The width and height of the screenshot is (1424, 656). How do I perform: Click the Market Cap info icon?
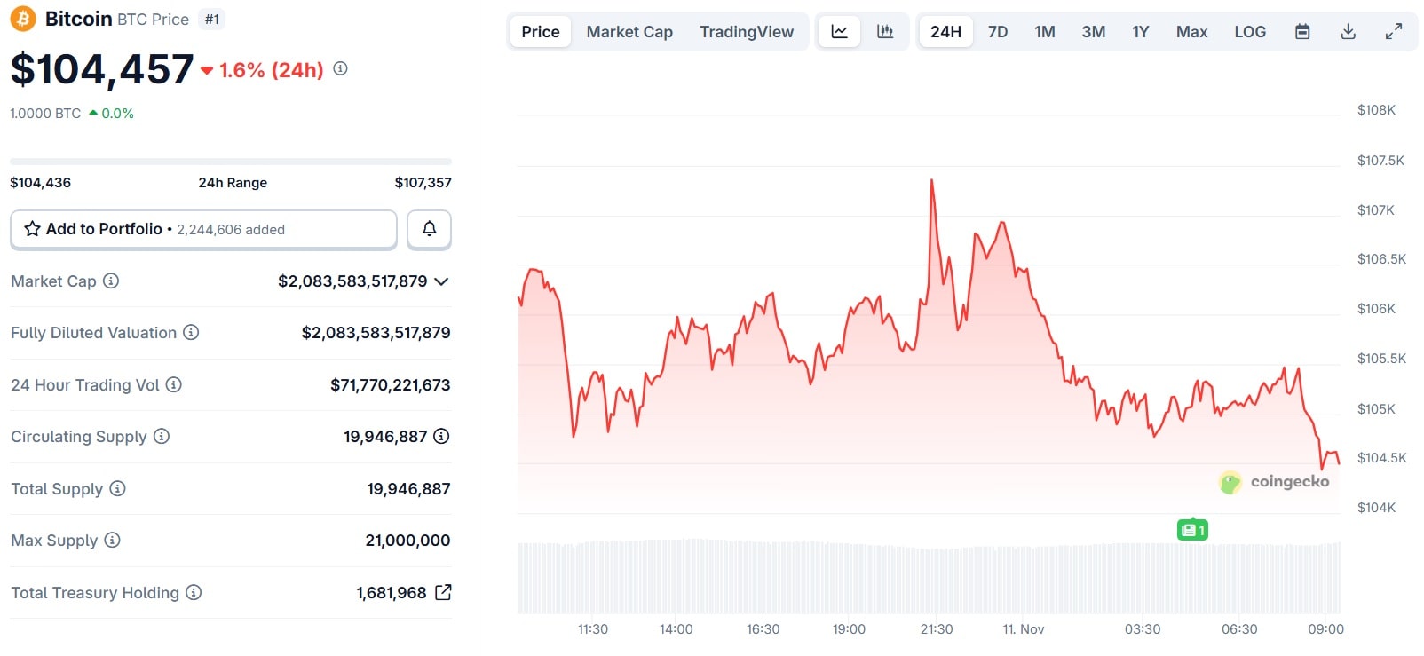(111, 281)
